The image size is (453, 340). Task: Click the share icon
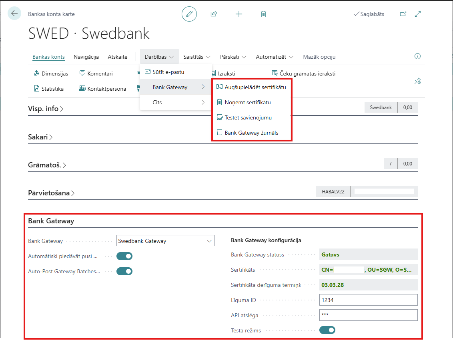click(214, 14)
